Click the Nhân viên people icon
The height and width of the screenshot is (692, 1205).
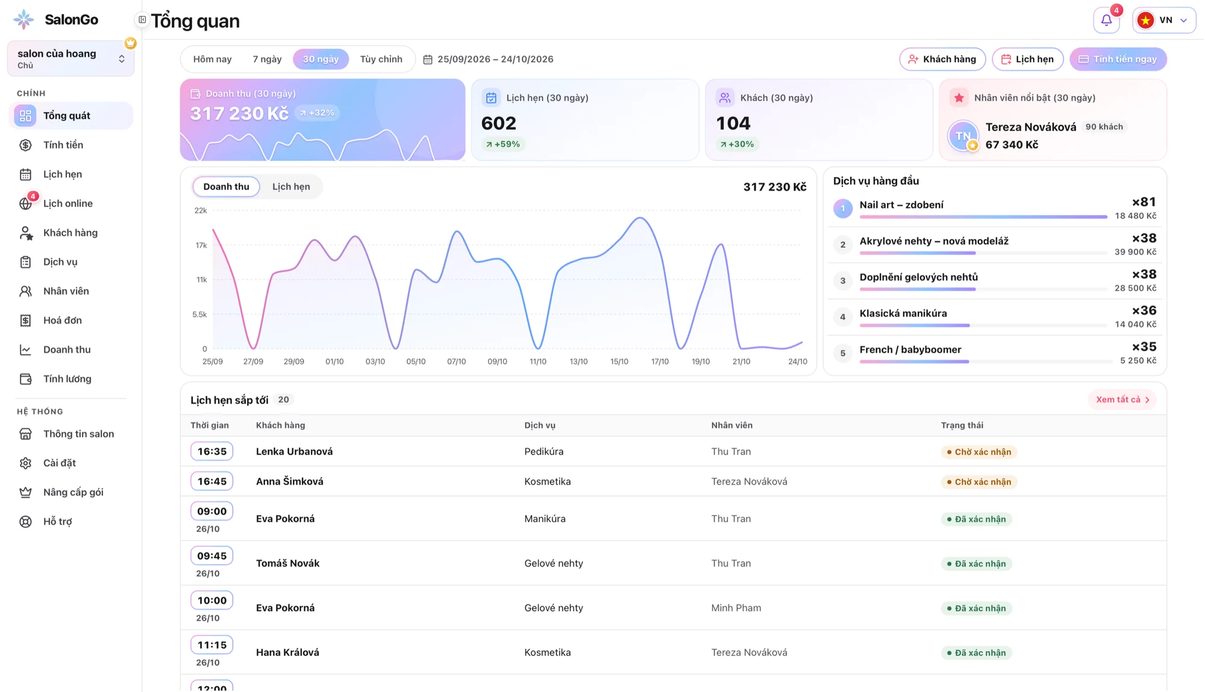[x=25, y=291]
